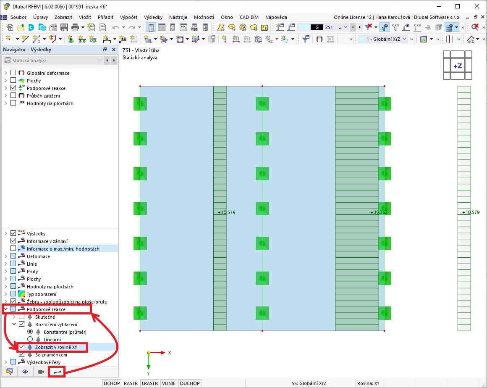Click the animation filmstrip icon
Screen dimensions: 487x388
coord(330,39)
